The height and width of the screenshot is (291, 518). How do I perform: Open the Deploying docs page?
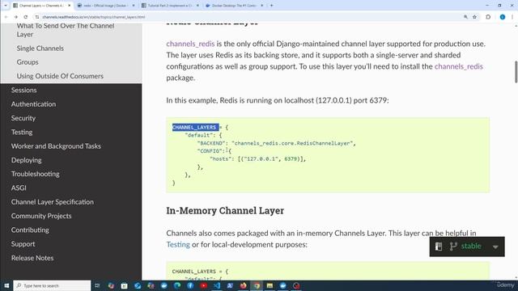click(x=27, y=160)
